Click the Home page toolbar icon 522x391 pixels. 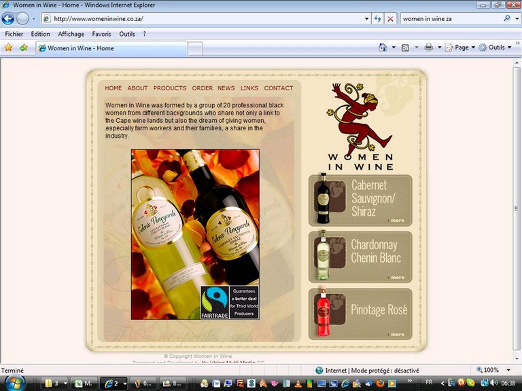pos(382,48)
